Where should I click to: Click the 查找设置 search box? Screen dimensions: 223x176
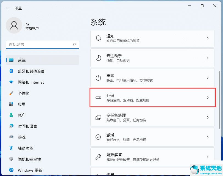[43, 45]
